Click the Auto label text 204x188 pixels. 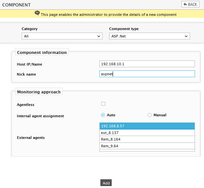pyautogui.click(x=111, y=115)
